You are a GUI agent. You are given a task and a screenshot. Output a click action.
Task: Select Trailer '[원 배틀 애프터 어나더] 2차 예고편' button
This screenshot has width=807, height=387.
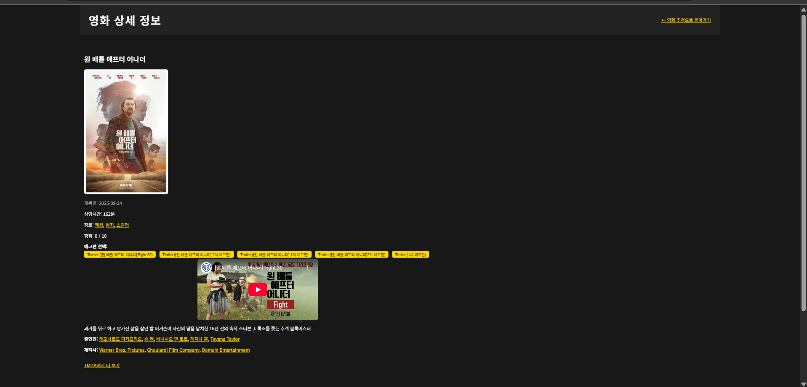pos(197,254)
